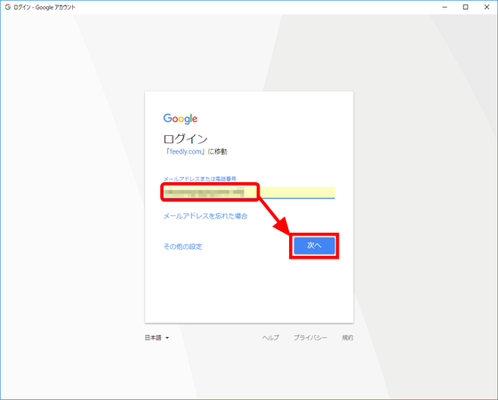Click the Google favicon in the title bar
The height and width of the screenshot is (400, 498).
(8, 7)
